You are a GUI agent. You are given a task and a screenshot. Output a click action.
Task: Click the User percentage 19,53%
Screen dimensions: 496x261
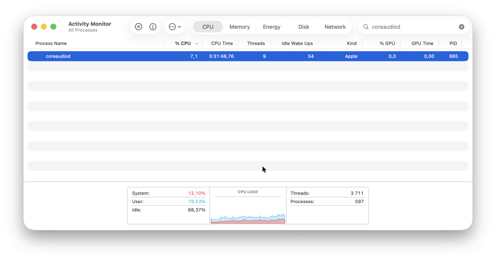tap(197, 202)
